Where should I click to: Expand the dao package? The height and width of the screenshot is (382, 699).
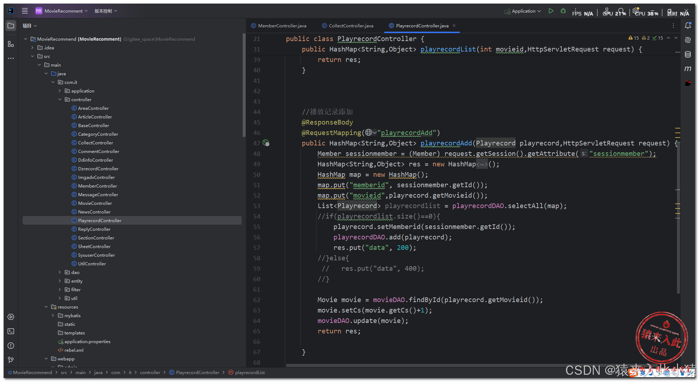click(60, 272)
